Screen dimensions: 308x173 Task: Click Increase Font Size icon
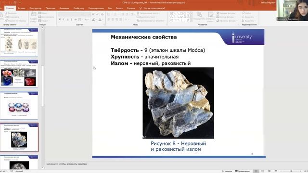point(93,14)
